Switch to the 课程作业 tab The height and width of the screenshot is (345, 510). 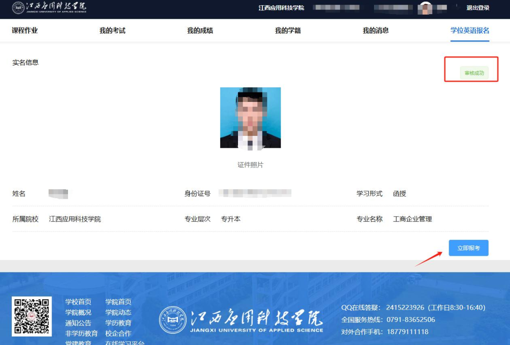24,30
